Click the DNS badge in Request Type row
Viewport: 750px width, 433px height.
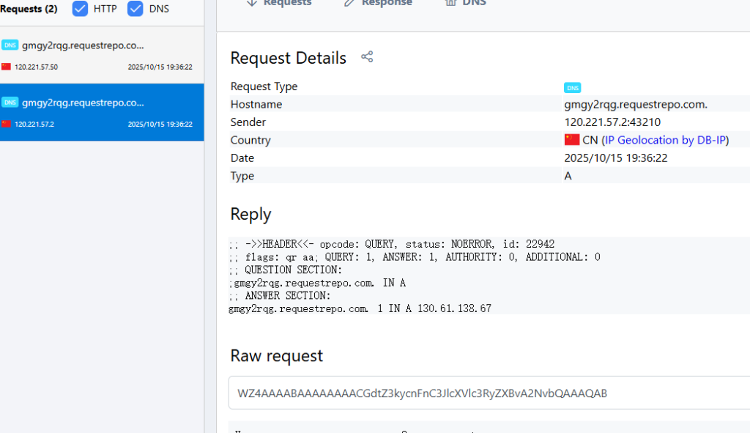572,88
